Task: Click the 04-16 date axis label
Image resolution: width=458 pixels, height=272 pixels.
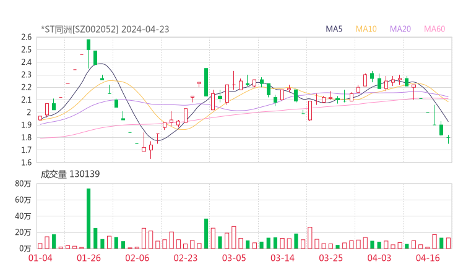Action: pos(428,258)
